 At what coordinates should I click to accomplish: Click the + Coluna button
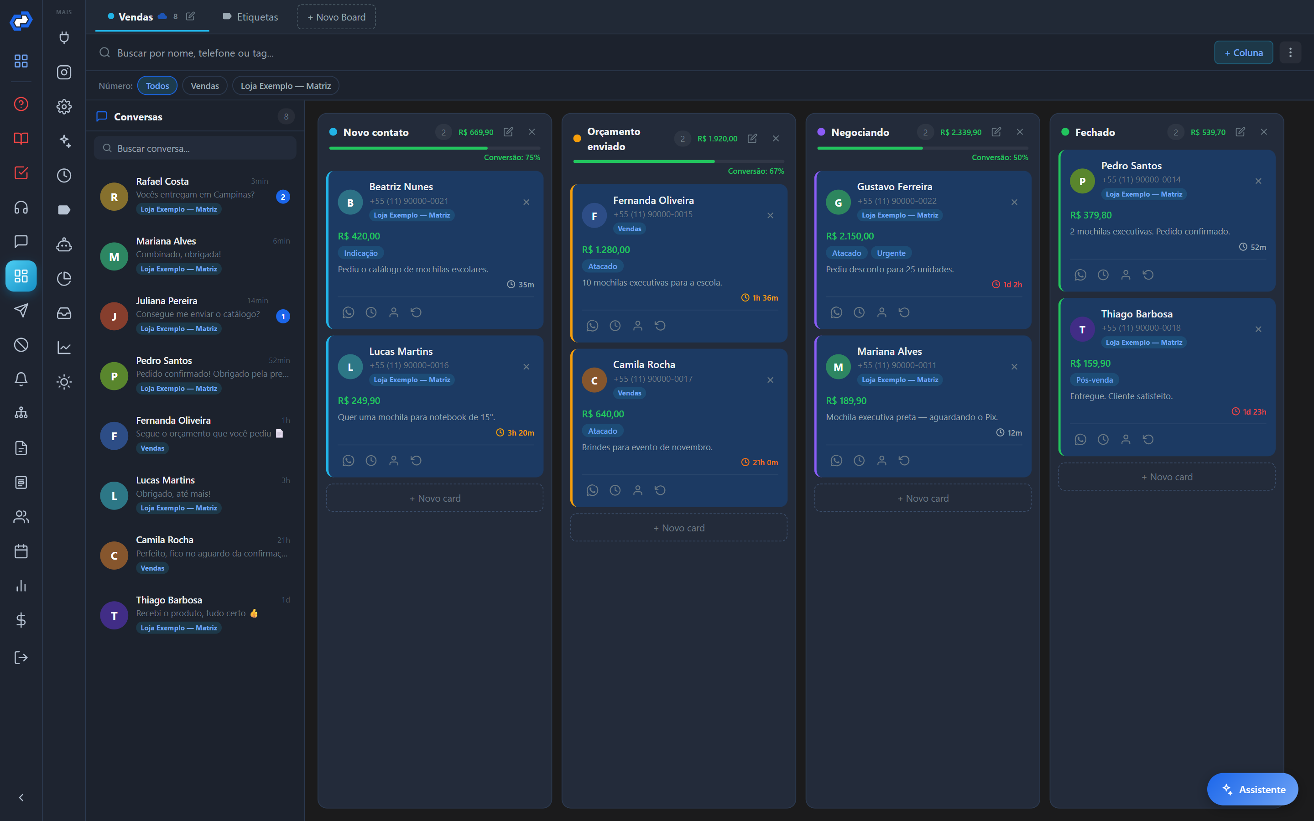(1243, 52)
